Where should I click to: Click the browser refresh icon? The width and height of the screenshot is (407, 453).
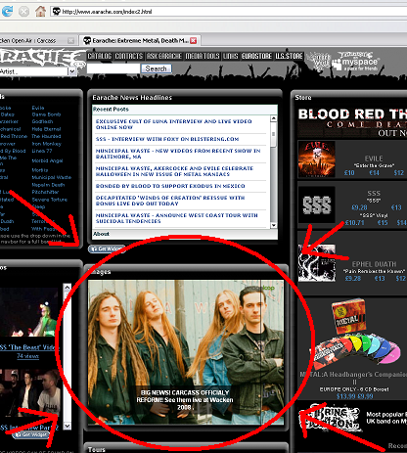(x=7, y=12)
